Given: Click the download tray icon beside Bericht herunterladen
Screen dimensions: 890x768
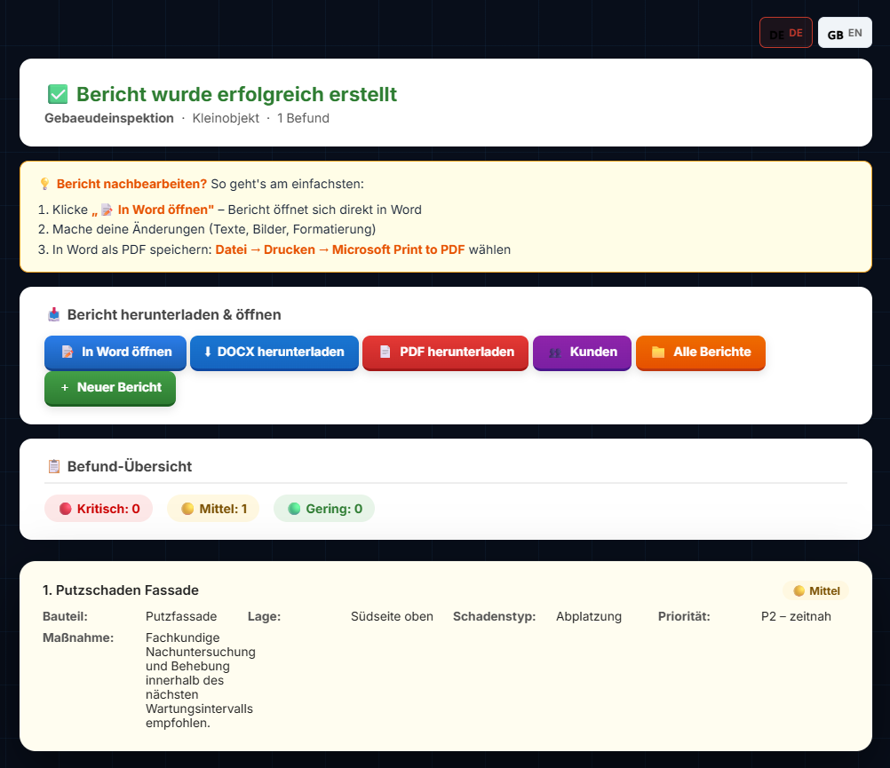Looking at the screenshot, I should 54,314.
